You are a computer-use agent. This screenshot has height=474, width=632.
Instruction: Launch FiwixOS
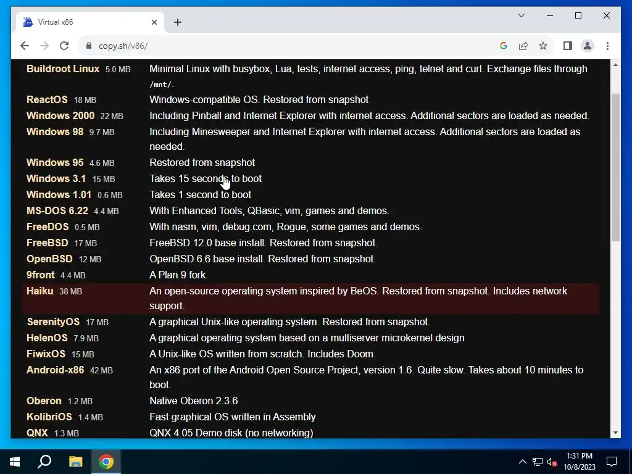tap(46, 354)
